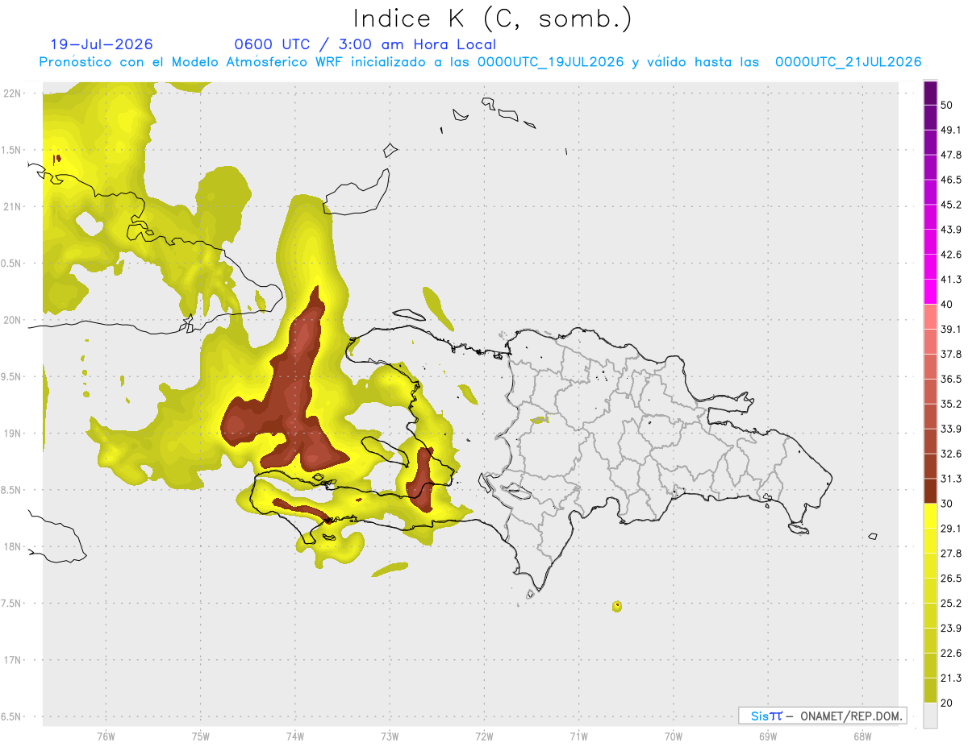Select the legend value "26.5"

[951, 579]
